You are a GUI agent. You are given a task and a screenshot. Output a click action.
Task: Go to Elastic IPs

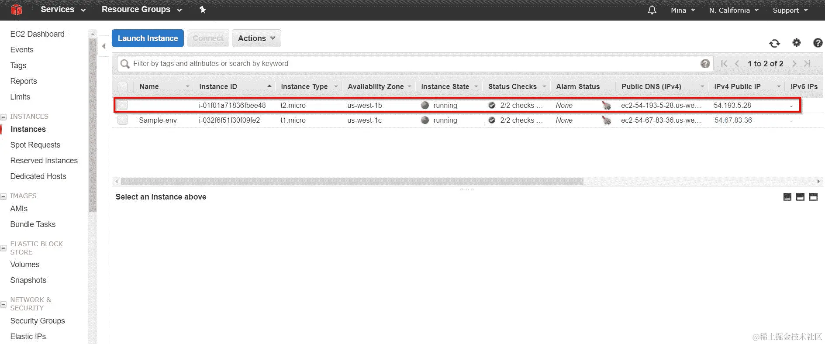pos(28,337)
